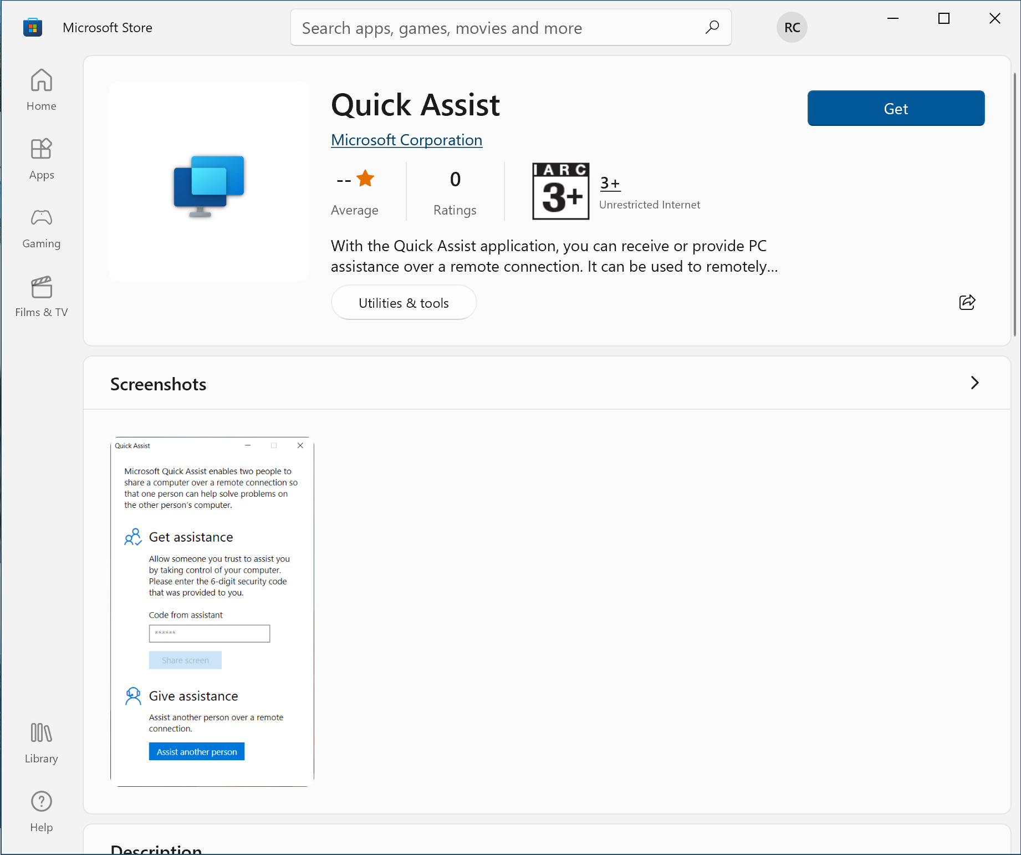Image resolution: width=1021 pixels, height=855 pixels.
Task: Click the share icon for Quick Assist
Action: 967,302
